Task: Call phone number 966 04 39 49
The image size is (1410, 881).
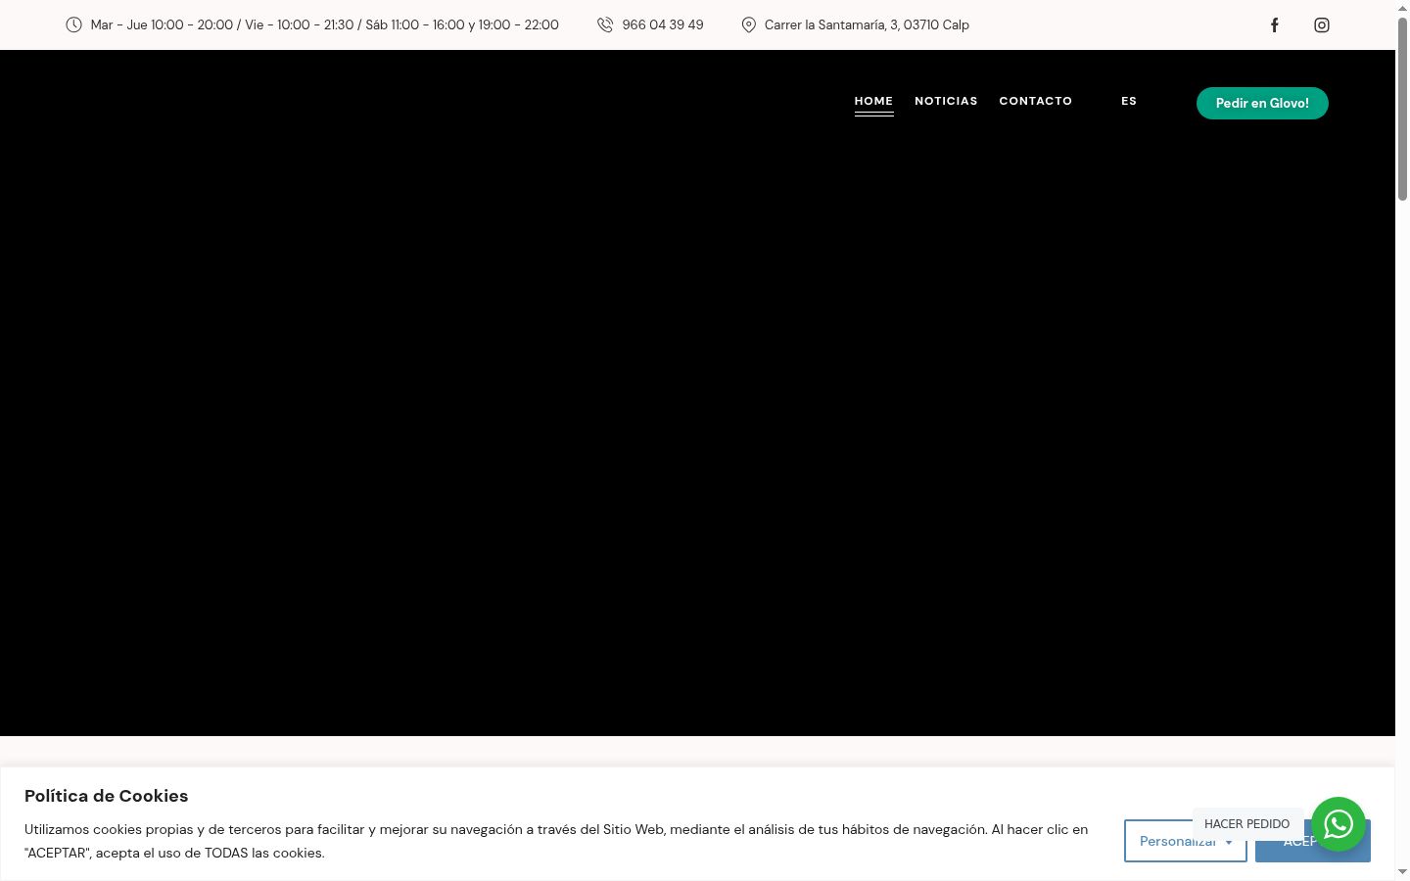Action: tap(663, 24)
